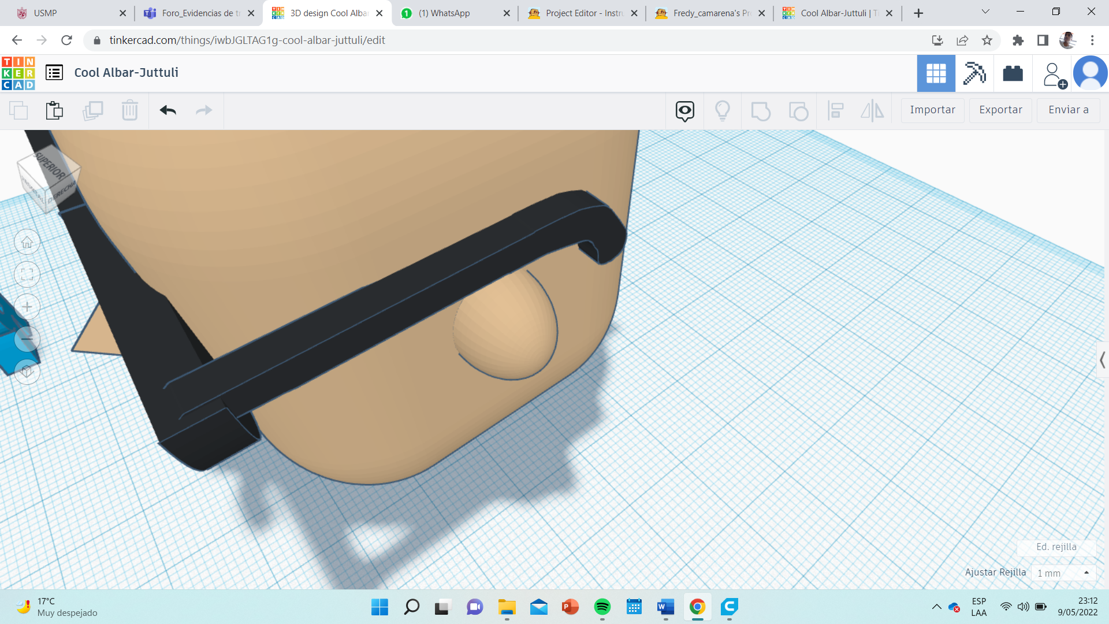Open the Align tool

tap(835, 110)
